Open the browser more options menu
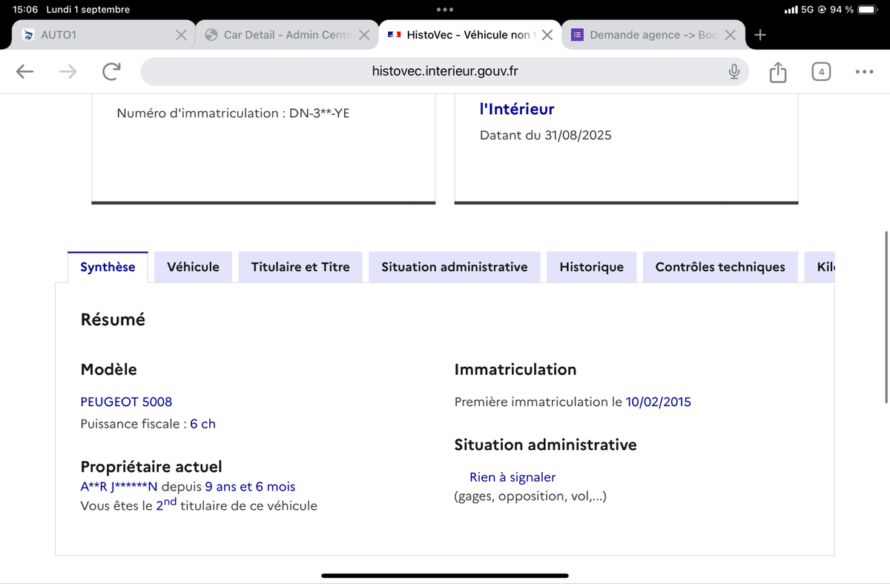Image resolution: width=890 pixels, height=584 pixels. pos(864,72)
